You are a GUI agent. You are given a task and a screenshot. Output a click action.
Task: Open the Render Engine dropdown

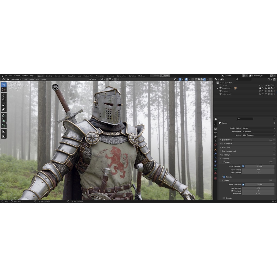[x=259, y=128]
